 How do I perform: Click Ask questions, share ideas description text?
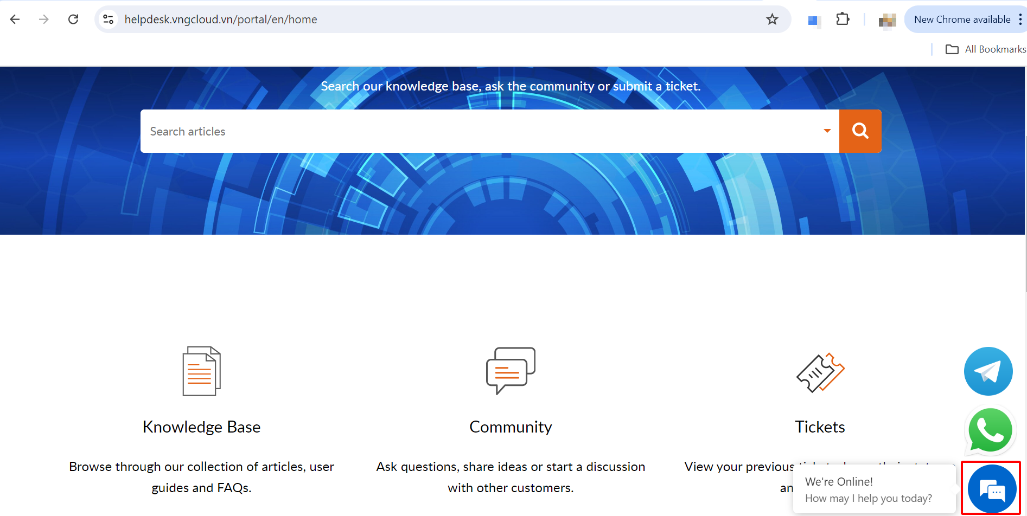coord(511,477)
